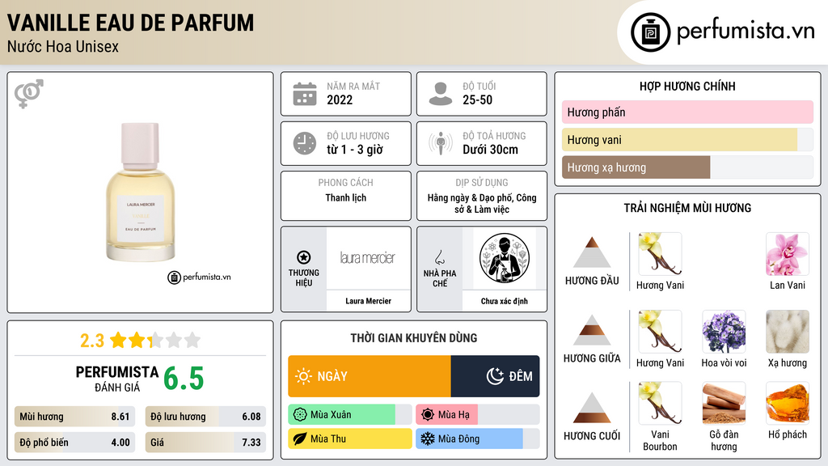
Task: Click the Hổ phách amber thumbnail
Action: tap(788, 404)
